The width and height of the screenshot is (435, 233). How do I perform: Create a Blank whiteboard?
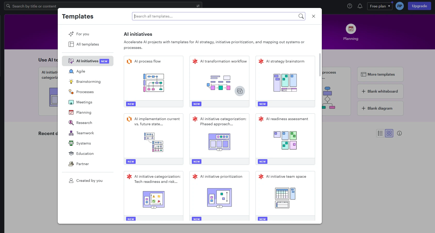380,91
